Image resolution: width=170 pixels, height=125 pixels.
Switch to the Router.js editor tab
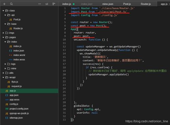coord(146,4)
